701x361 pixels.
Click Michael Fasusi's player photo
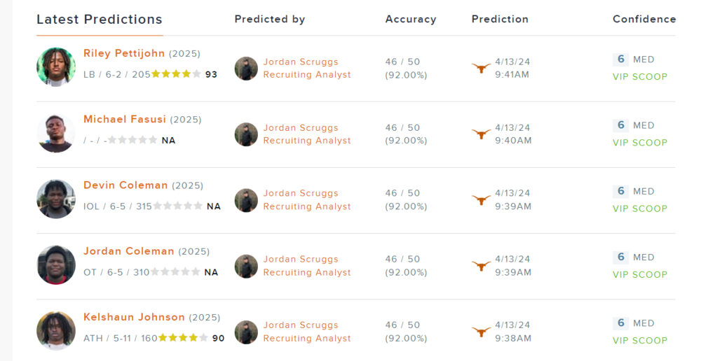56,133
